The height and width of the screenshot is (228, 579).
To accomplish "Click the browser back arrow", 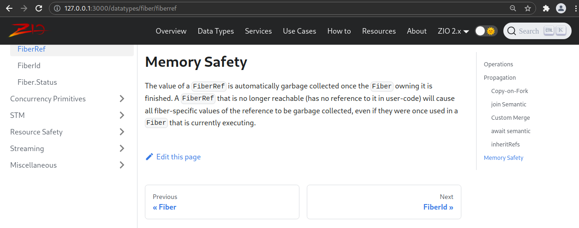I will coord(9,8).
